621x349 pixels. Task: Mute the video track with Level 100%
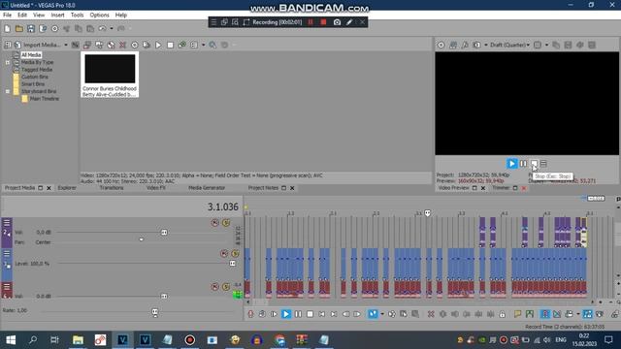click(x=224, y=254)
